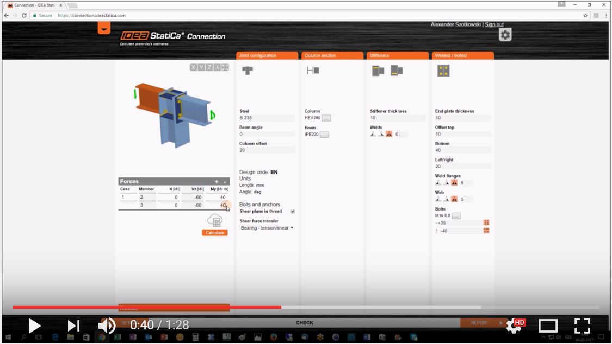612x344 pixels.
Task: Pick the first Web weld type icon
Action: point(438,199)
